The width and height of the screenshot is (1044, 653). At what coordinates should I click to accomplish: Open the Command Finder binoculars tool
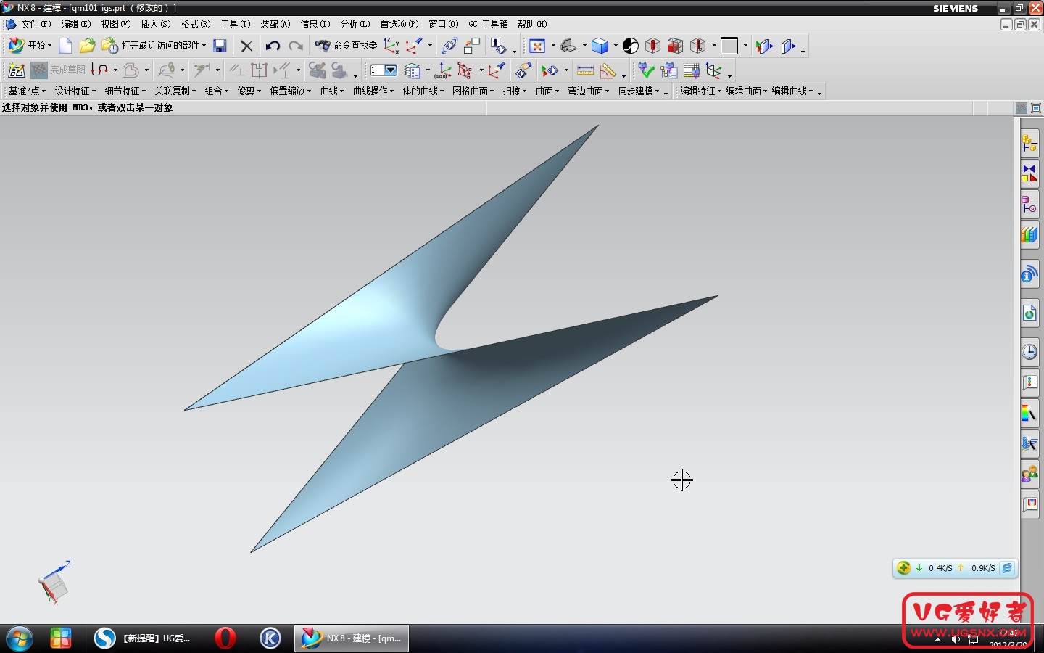346,46
